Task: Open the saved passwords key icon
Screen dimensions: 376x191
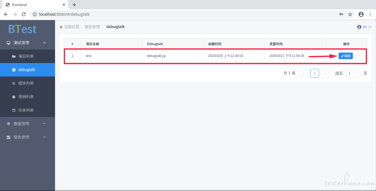Action: point(341,14)
